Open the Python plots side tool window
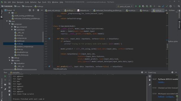This screenshot has width=181, height=101. coord(173,42)
